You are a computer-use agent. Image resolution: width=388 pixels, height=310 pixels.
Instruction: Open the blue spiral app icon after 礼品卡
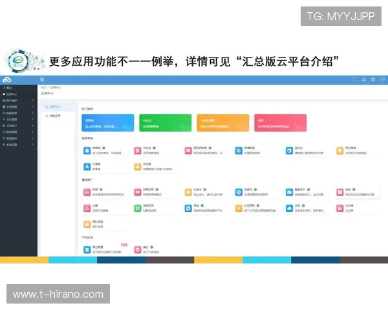(x=239, y=192)
